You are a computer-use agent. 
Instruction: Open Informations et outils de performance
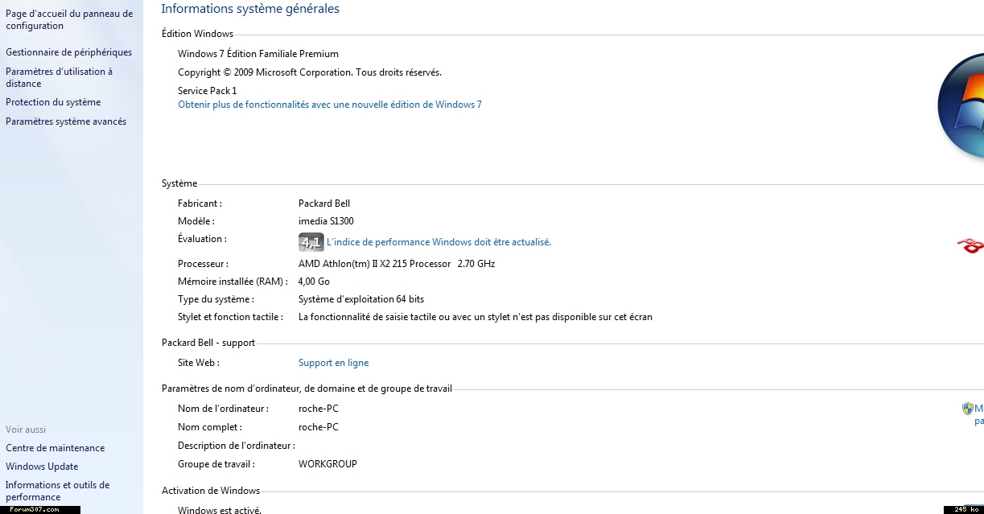coord(57,491)
